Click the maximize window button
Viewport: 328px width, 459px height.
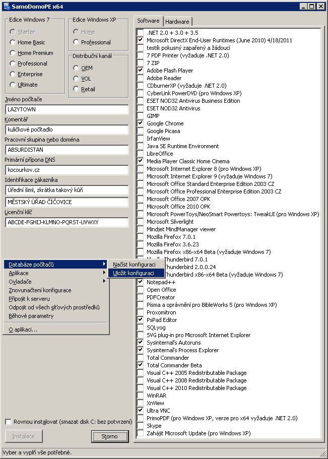[x=312, y=7]
